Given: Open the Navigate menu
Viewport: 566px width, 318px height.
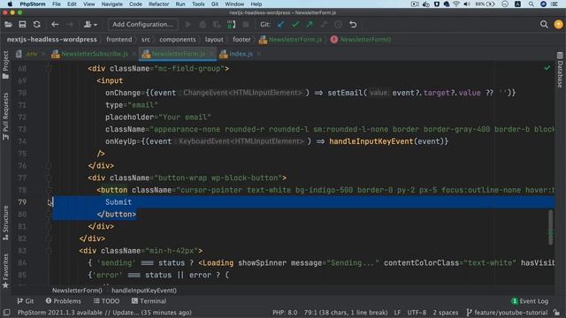Looking at the screenshot, I should coord(112,4).
